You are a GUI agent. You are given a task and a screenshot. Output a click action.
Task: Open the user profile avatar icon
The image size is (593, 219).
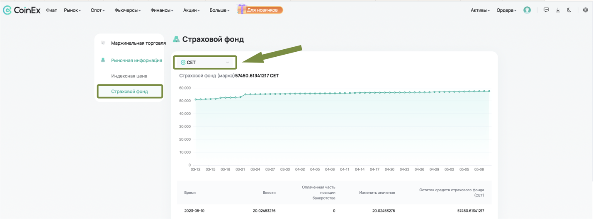527,10
